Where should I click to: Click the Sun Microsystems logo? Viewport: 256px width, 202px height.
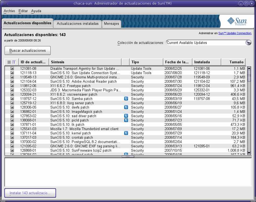click(237, 21)
